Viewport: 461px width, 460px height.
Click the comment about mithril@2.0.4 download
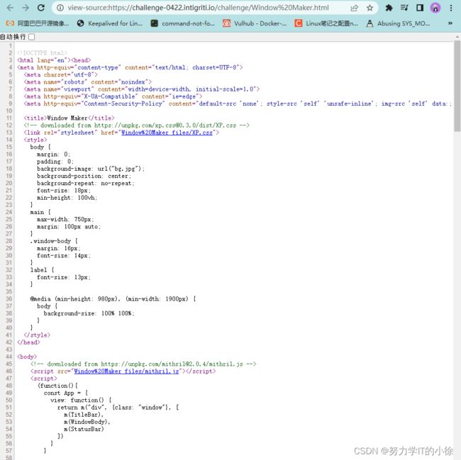pos(143,364)
